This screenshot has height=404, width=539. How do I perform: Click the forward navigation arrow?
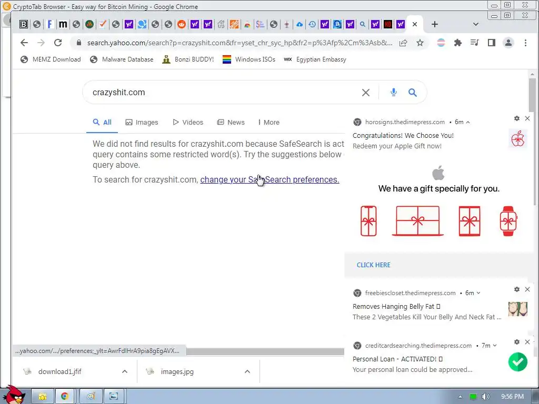[x=41, y=43]
